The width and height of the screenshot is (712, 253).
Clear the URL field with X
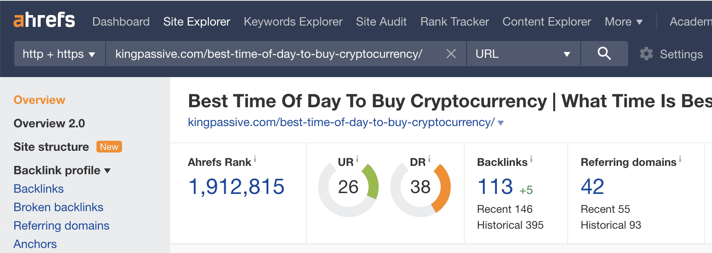point(451,54)
